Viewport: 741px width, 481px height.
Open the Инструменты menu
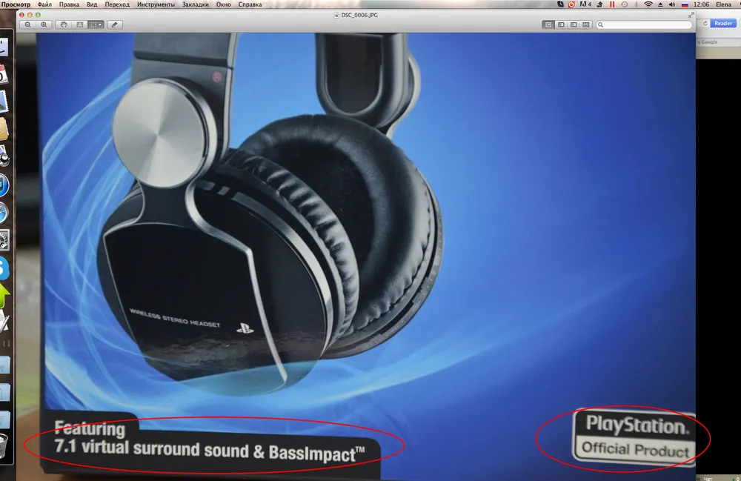click(156, 4)
